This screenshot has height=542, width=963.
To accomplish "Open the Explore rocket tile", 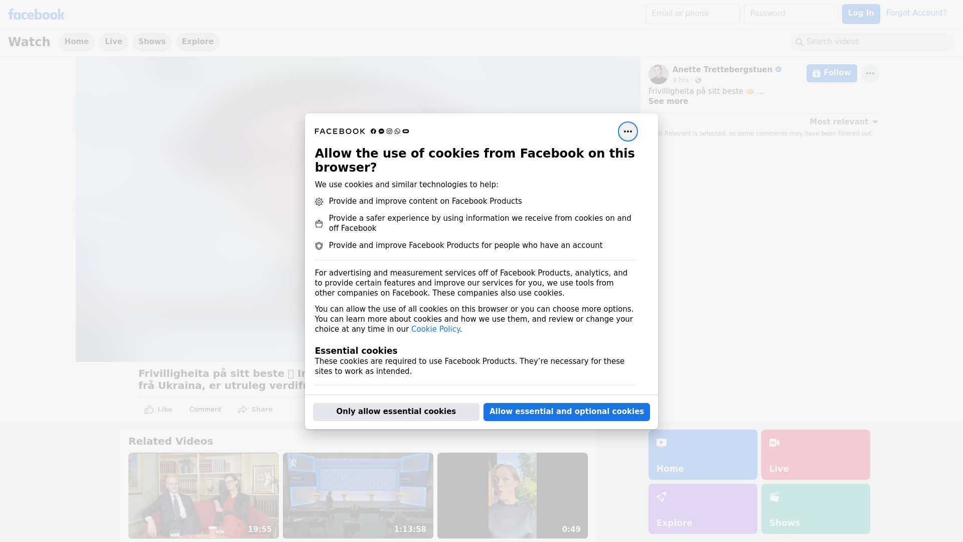I will click(702, 508).
